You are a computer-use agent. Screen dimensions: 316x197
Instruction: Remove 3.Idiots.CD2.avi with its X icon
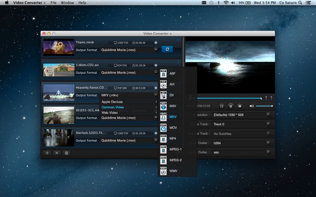point(178,63)
